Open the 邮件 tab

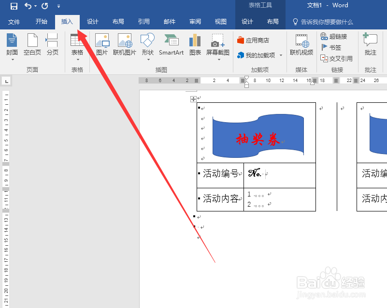[x=170, y=22]
